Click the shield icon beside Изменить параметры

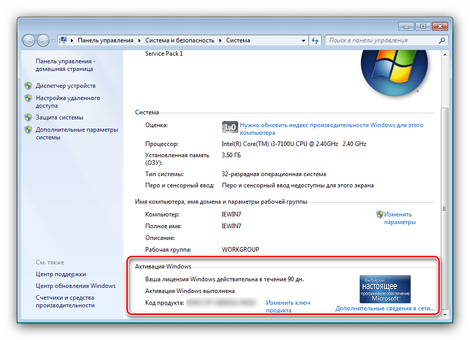point(379,214)
